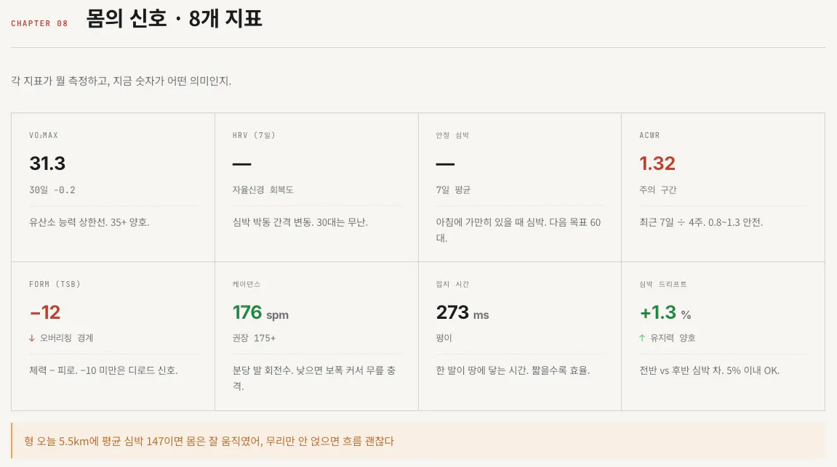Click the CHAPTER 08 label

(39, 23)
